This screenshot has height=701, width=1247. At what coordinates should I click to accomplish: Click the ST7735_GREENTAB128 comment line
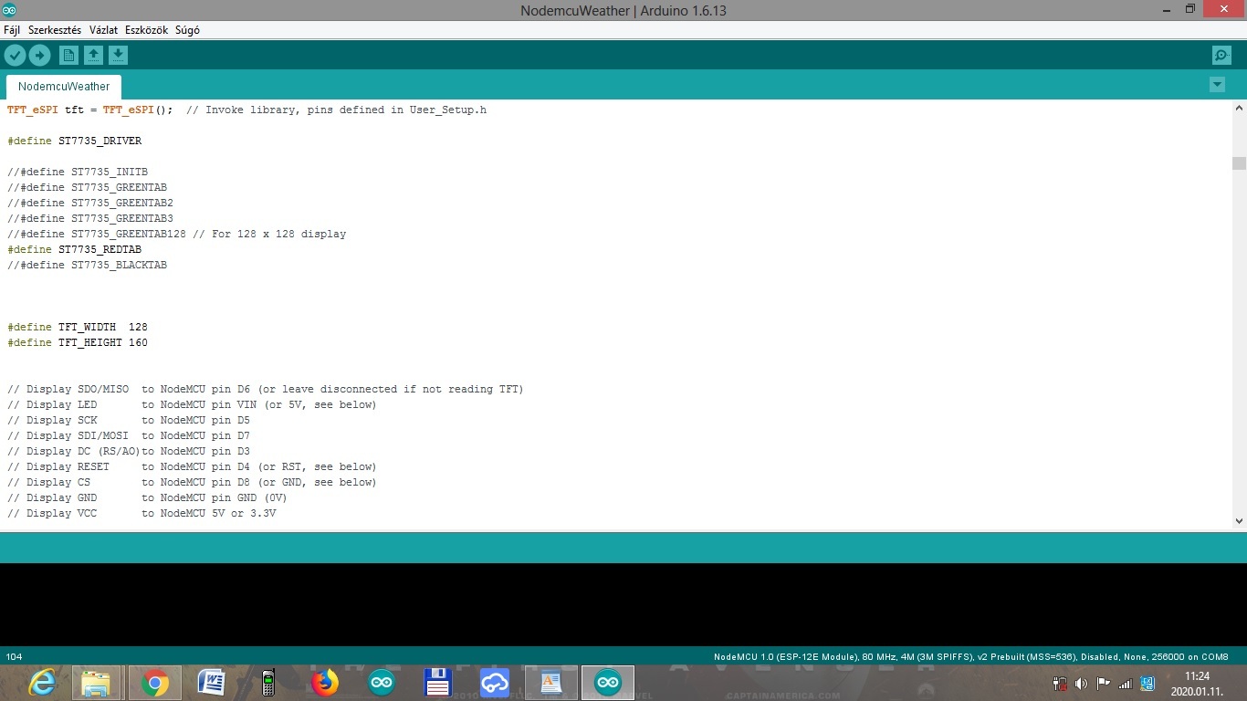point(177,234)
